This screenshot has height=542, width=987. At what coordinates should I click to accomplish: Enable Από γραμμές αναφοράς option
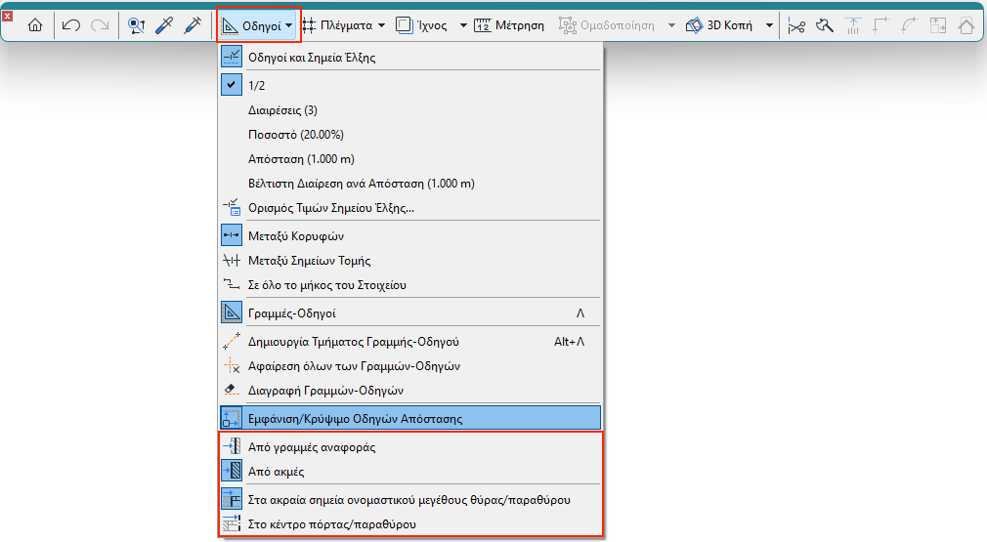tap(410, 447)
